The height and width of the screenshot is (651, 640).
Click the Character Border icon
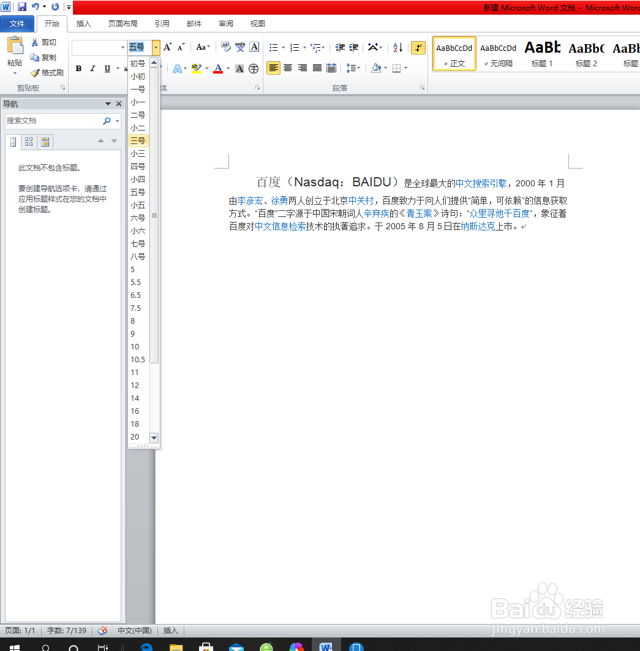click(254, 47)
